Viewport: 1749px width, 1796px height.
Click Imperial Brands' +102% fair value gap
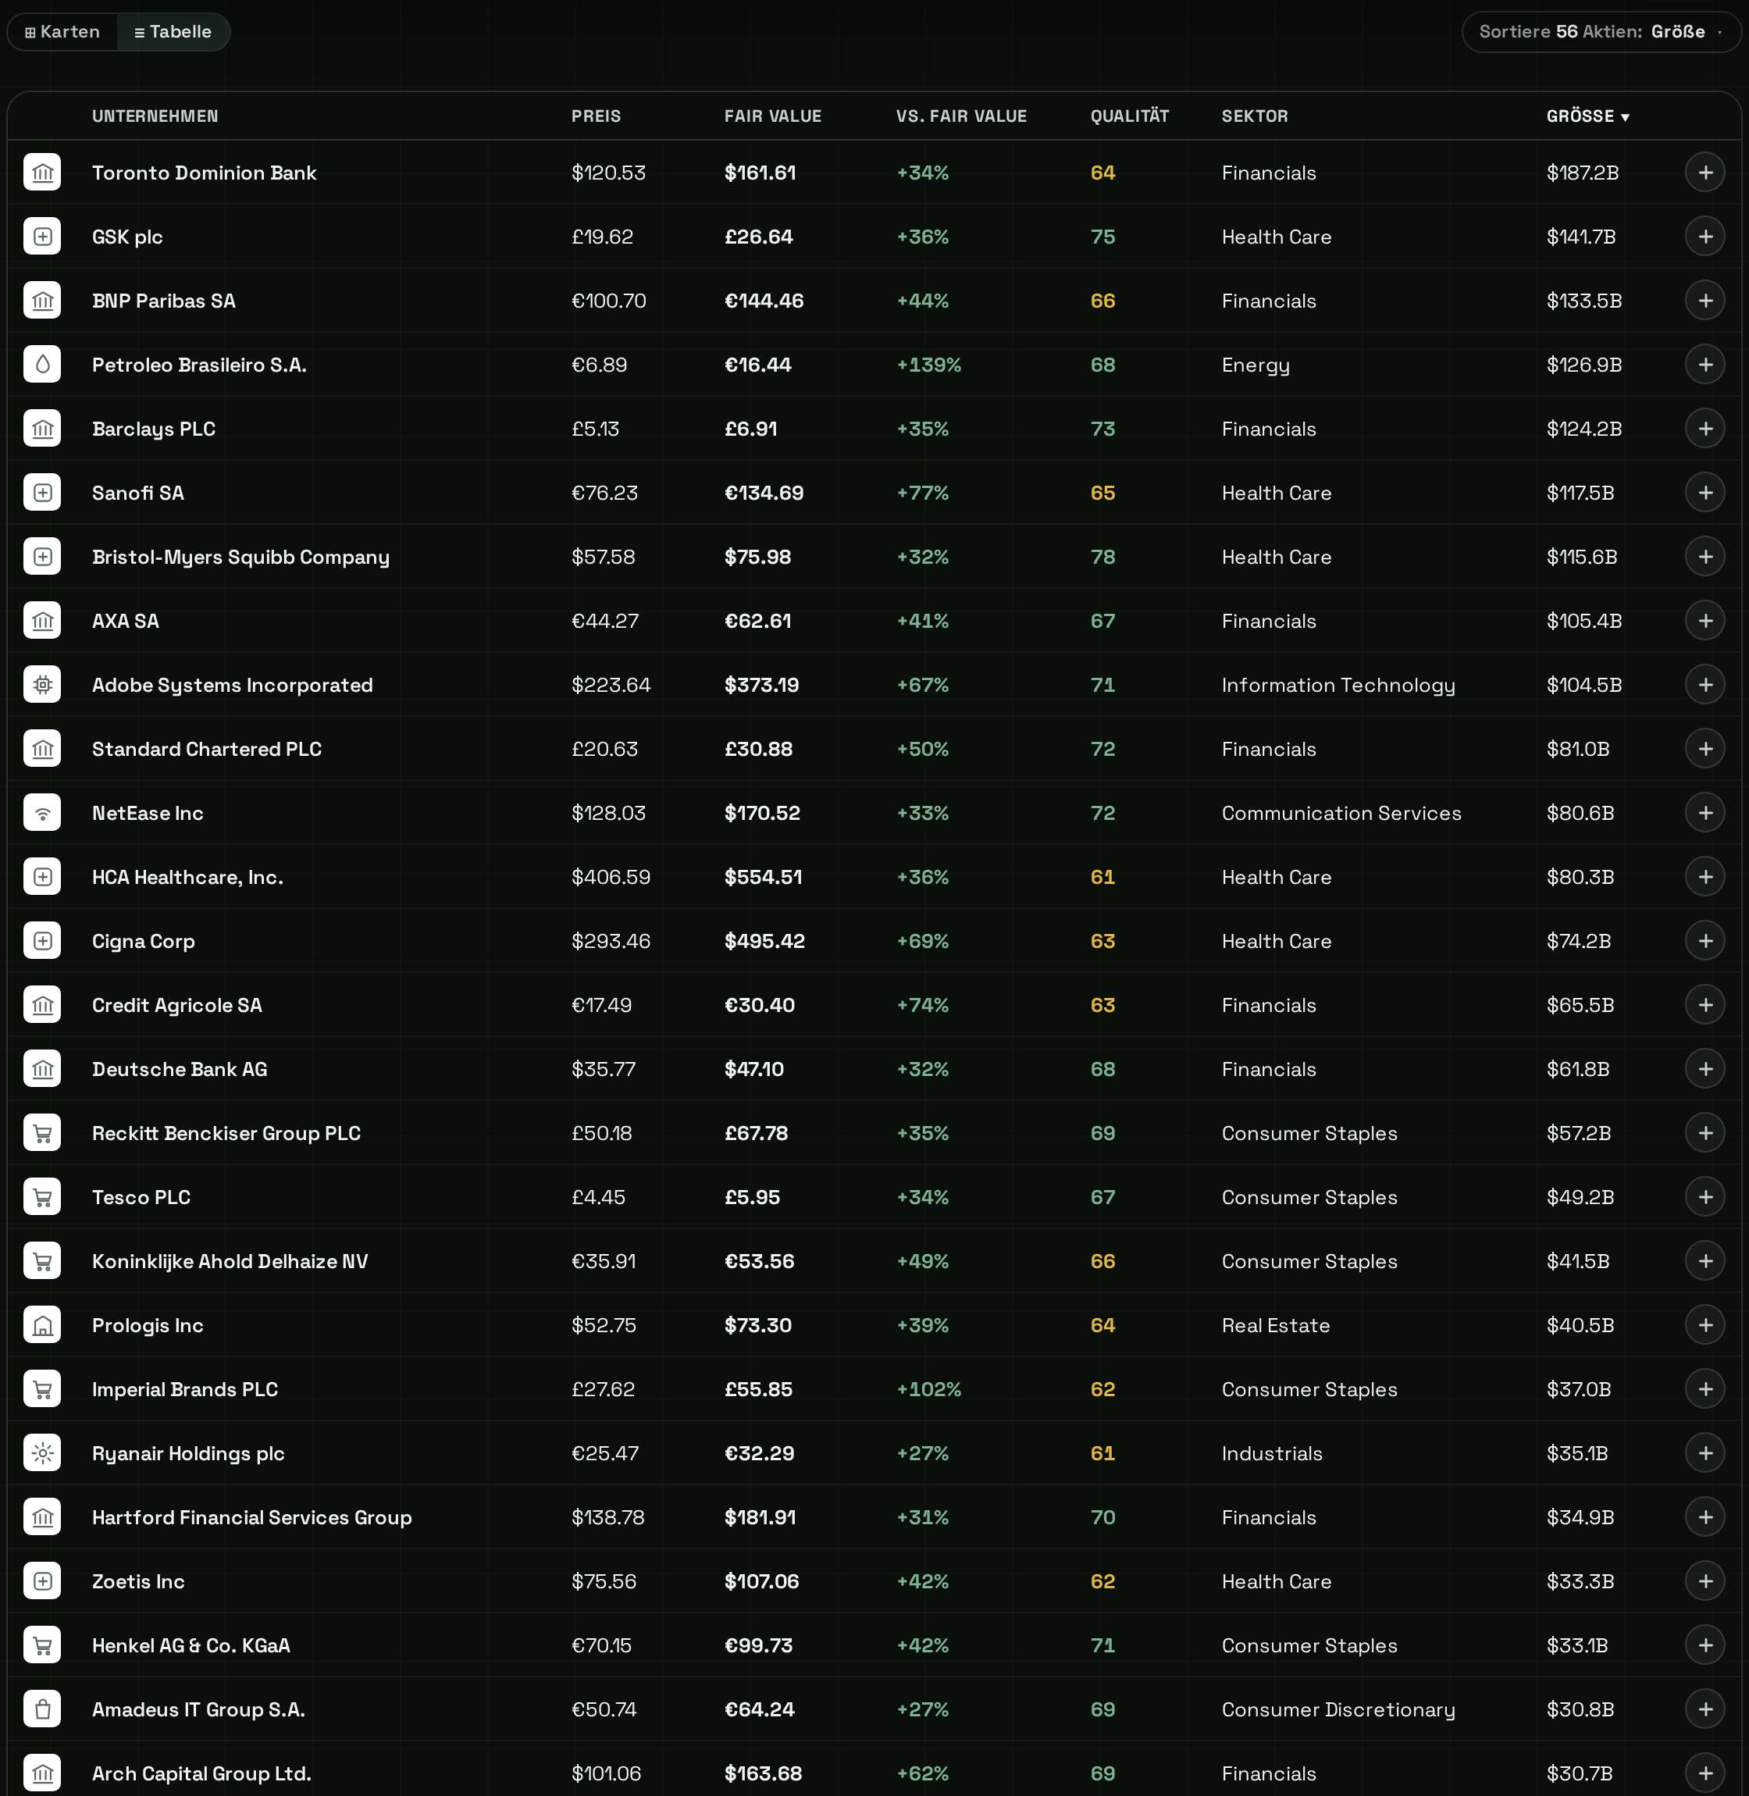pos(928,1389)
